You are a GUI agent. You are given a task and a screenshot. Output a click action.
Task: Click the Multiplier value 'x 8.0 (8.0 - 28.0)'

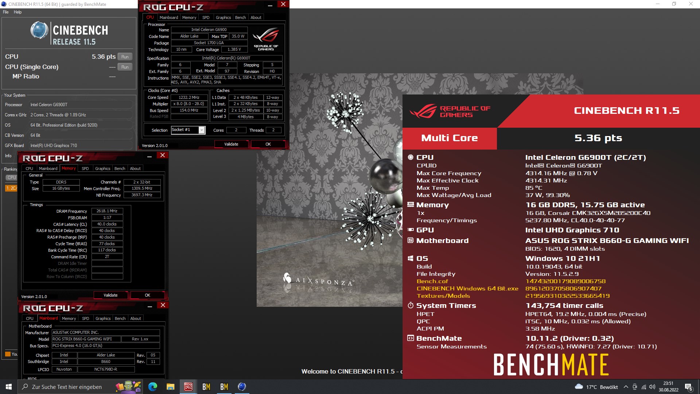click(x=189, y=104)
